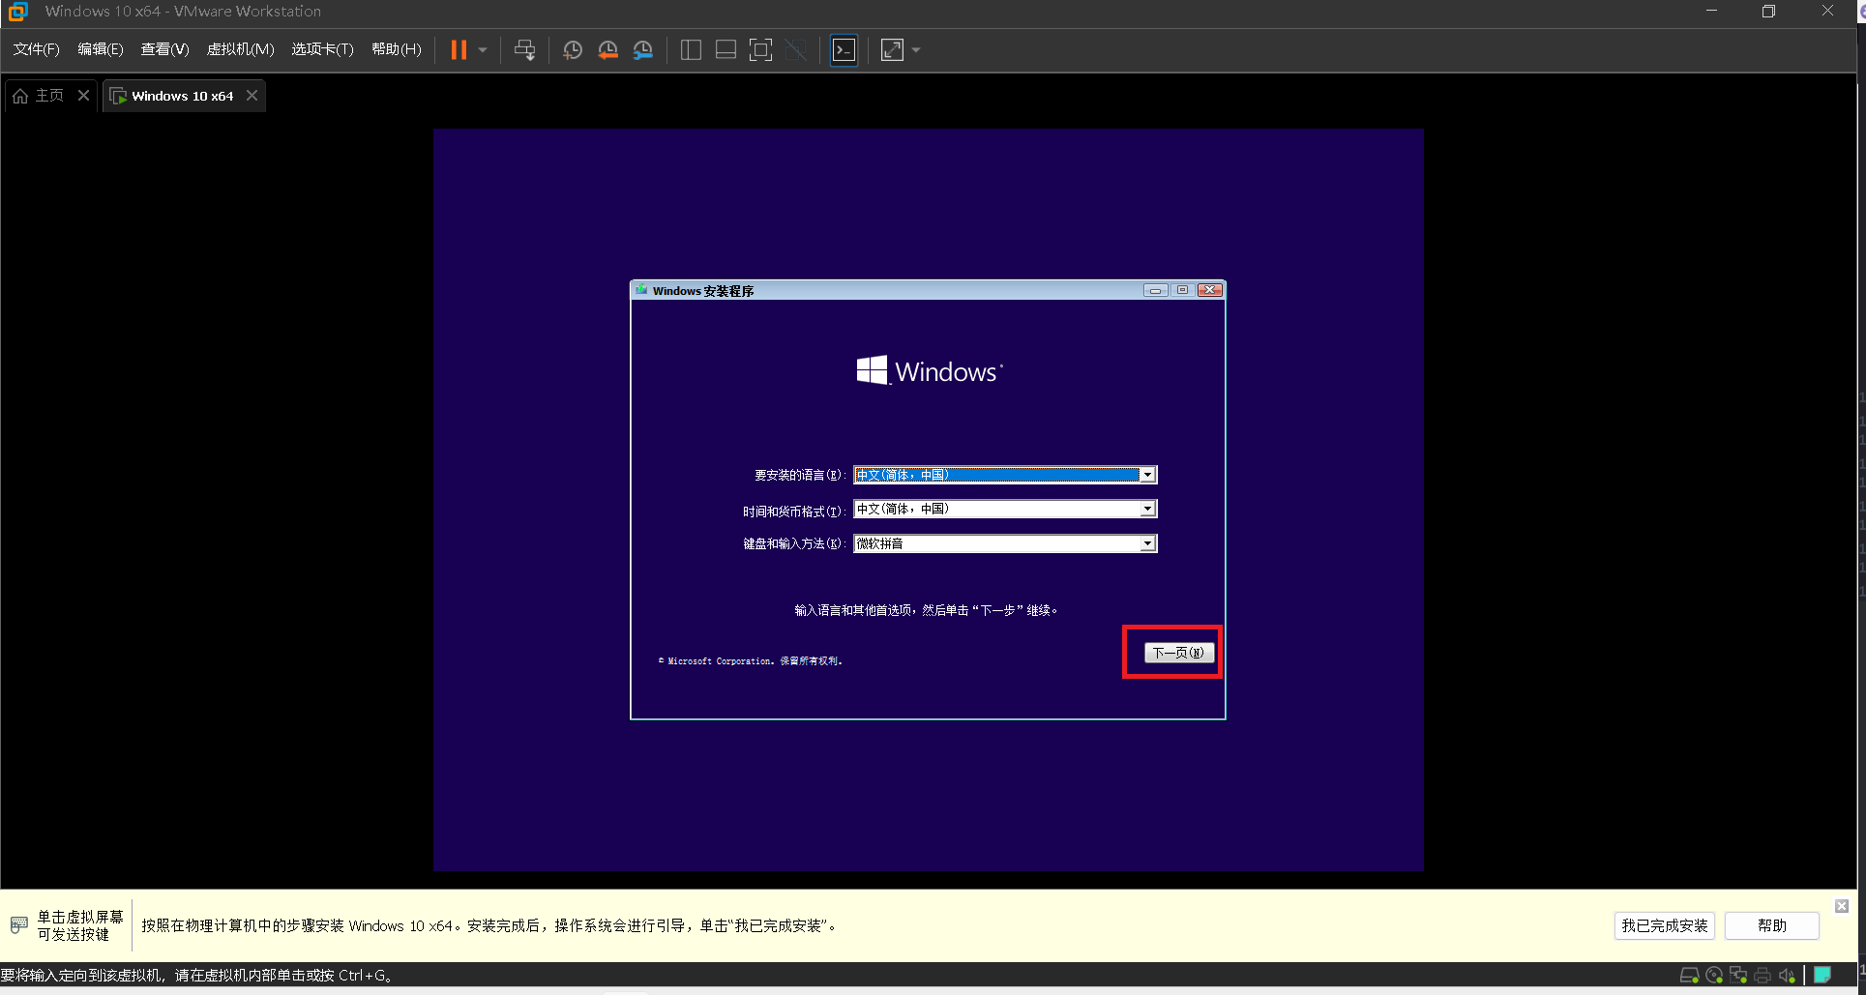The height and width of the screenshot is (995, 1866).
Task: Dismiss the yellow install hint bar
Action: [1842, 906]
